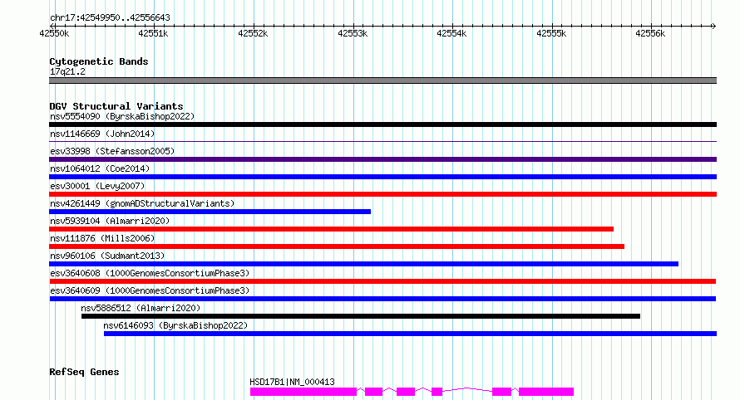Click the HSD17B1|NM_000413 gene label
Image resolution: width=740 pixels, height=400 pixels.
coord(292,382)
